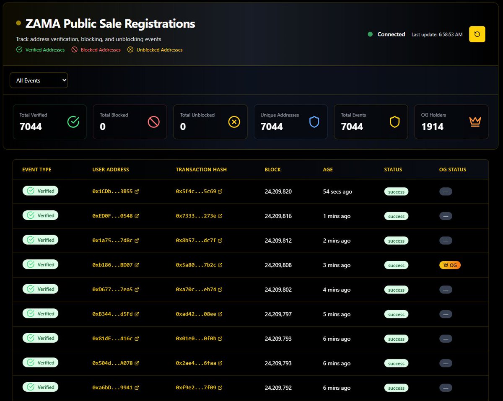Click the success status for address 0xa6bD...9941
The image size is (503, 401).
tap(396, 388)
